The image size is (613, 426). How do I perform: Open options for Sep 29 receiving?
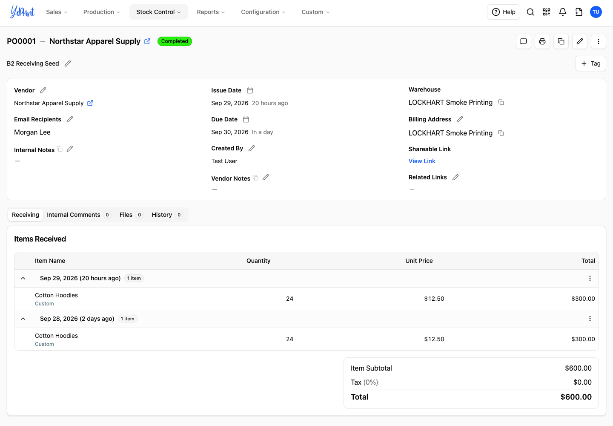pyautogui.click(x=590, y=278)
